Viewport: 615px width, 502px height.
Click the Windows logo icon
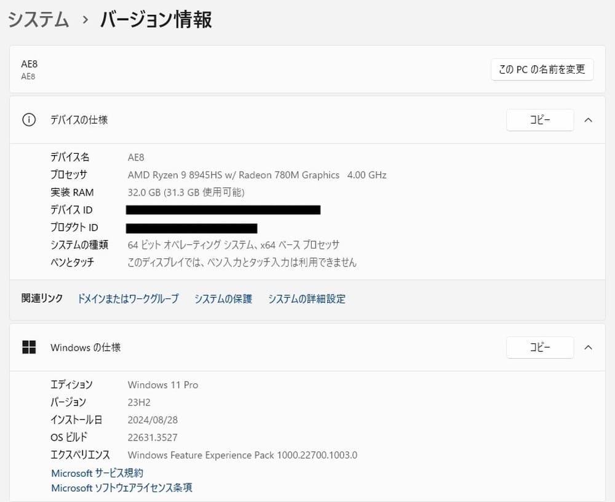[x=29, y=348]
